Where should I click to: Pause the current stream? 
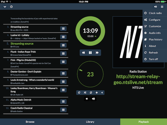90,53
